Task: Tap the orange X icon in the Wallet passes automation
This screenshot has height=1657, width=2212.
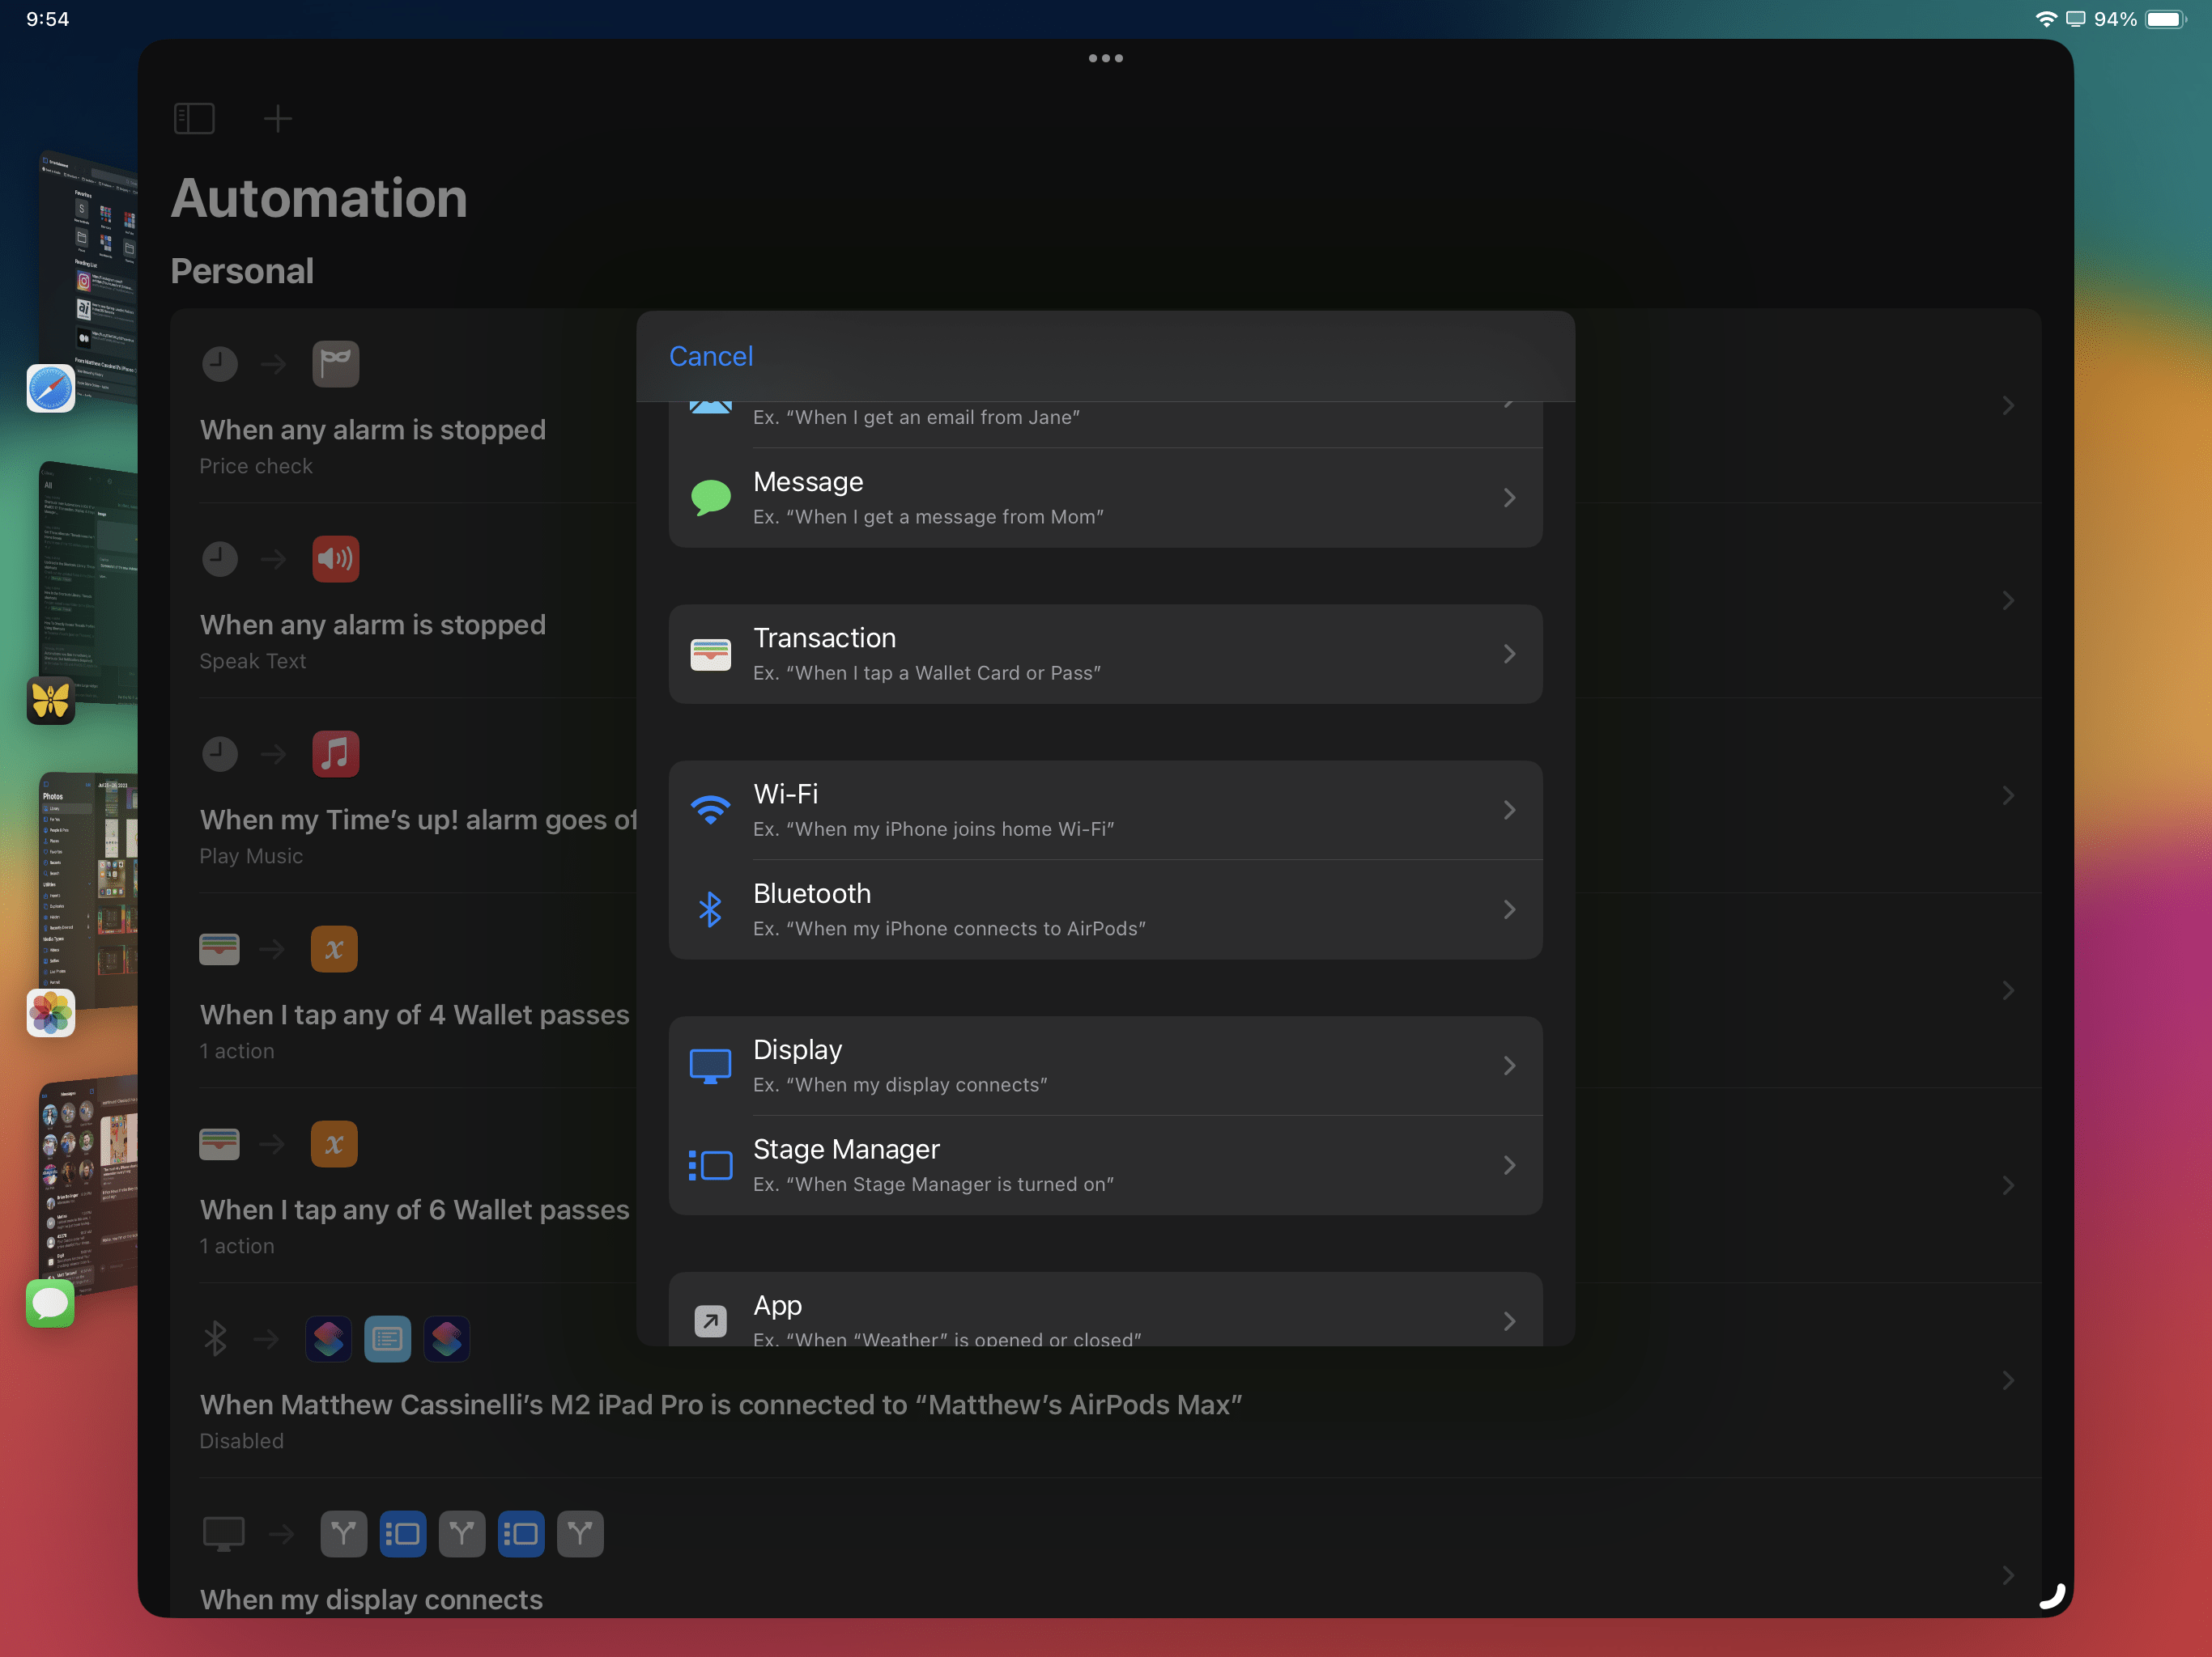Action: (334, 948)
